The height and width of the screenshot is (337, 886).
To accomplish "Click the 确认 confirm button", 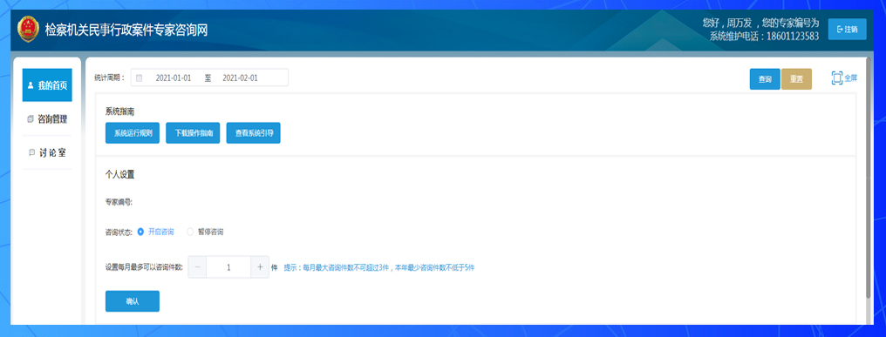I will [133, 301].
